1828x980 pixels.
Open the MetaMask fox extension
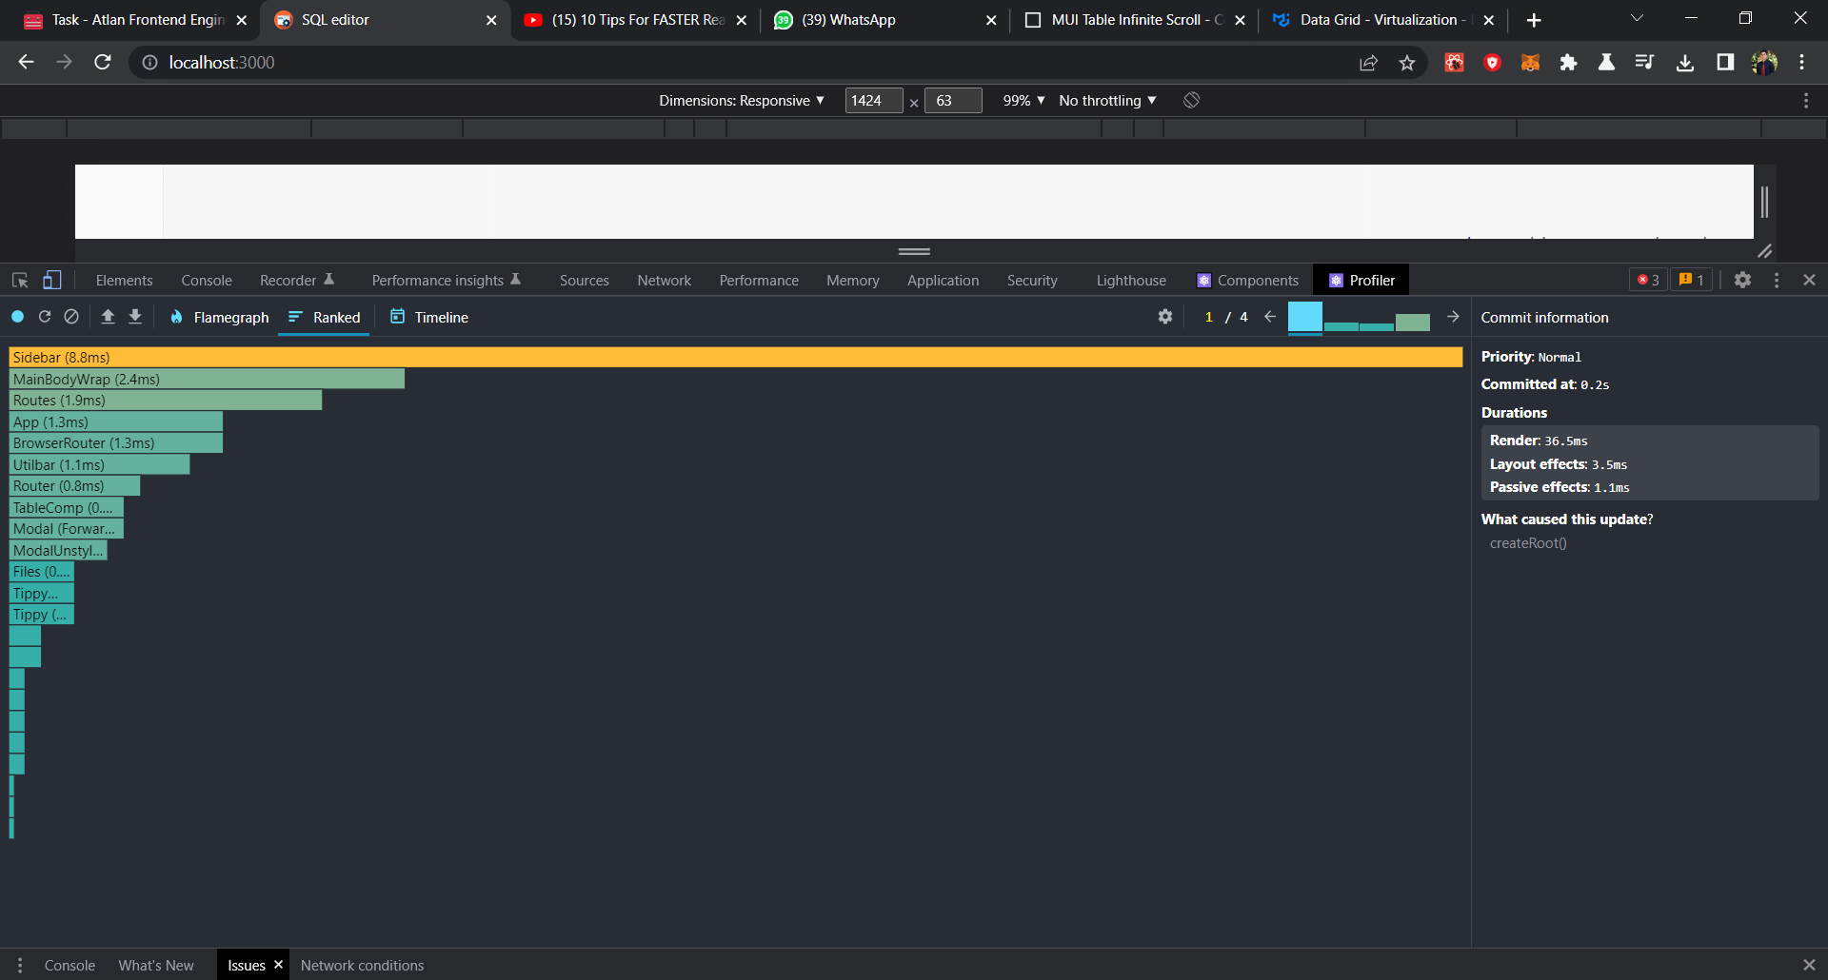point(1530,63)
